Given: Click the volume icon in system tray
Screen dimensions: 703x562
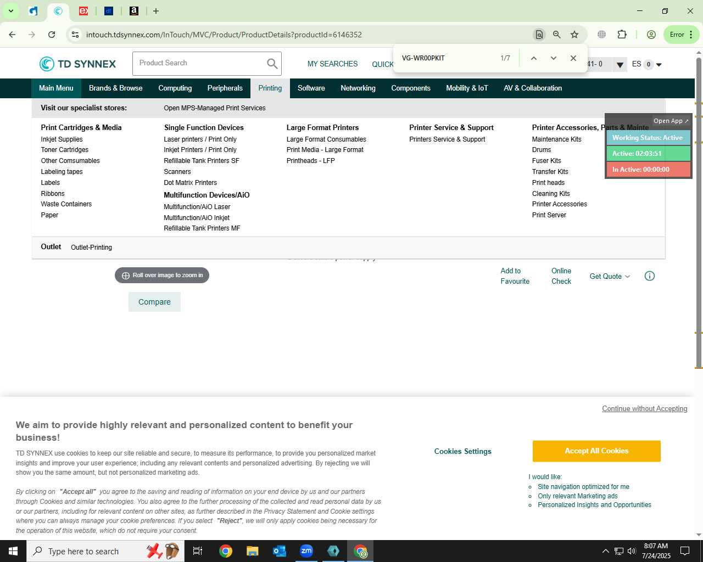Looking at the screenshot, I should coord(632,551).
